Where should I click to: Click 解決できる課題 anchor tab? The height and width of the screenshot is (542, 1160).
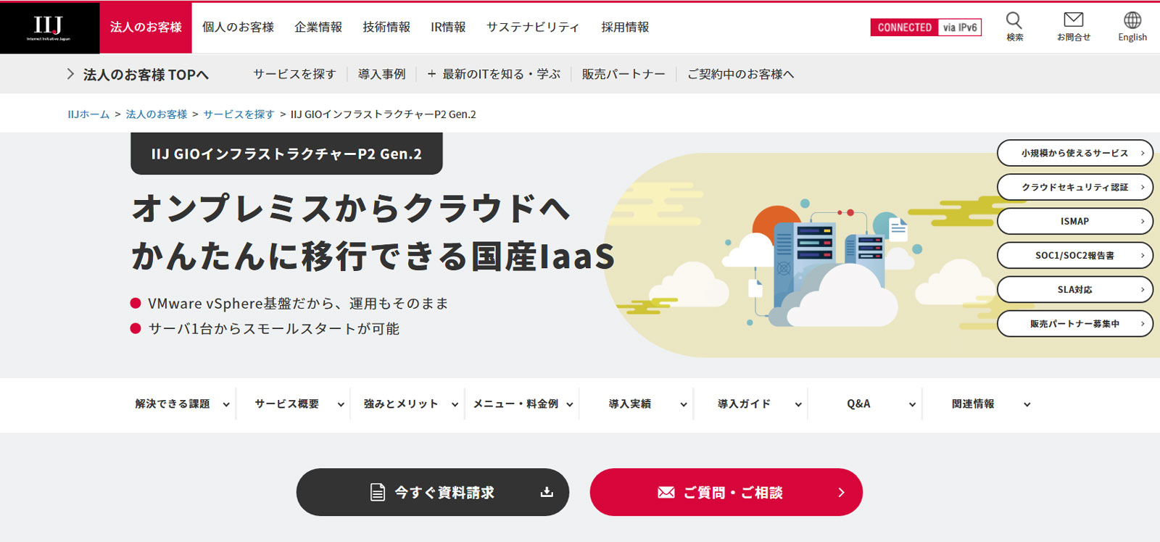[x=173, y=404]
